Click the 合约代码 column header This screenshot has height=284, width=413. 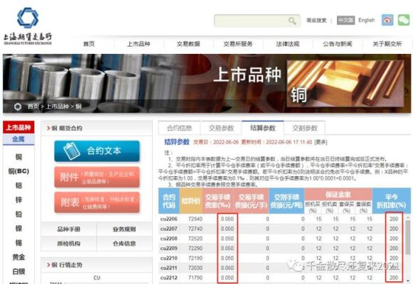pyautogui.click(x=169, y=201)
